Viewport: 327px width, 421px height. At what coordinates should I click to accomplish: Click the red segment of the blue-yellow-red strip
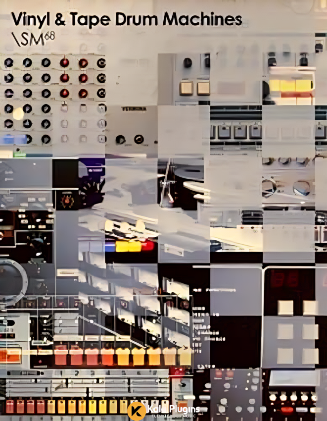tap(147, 246)
